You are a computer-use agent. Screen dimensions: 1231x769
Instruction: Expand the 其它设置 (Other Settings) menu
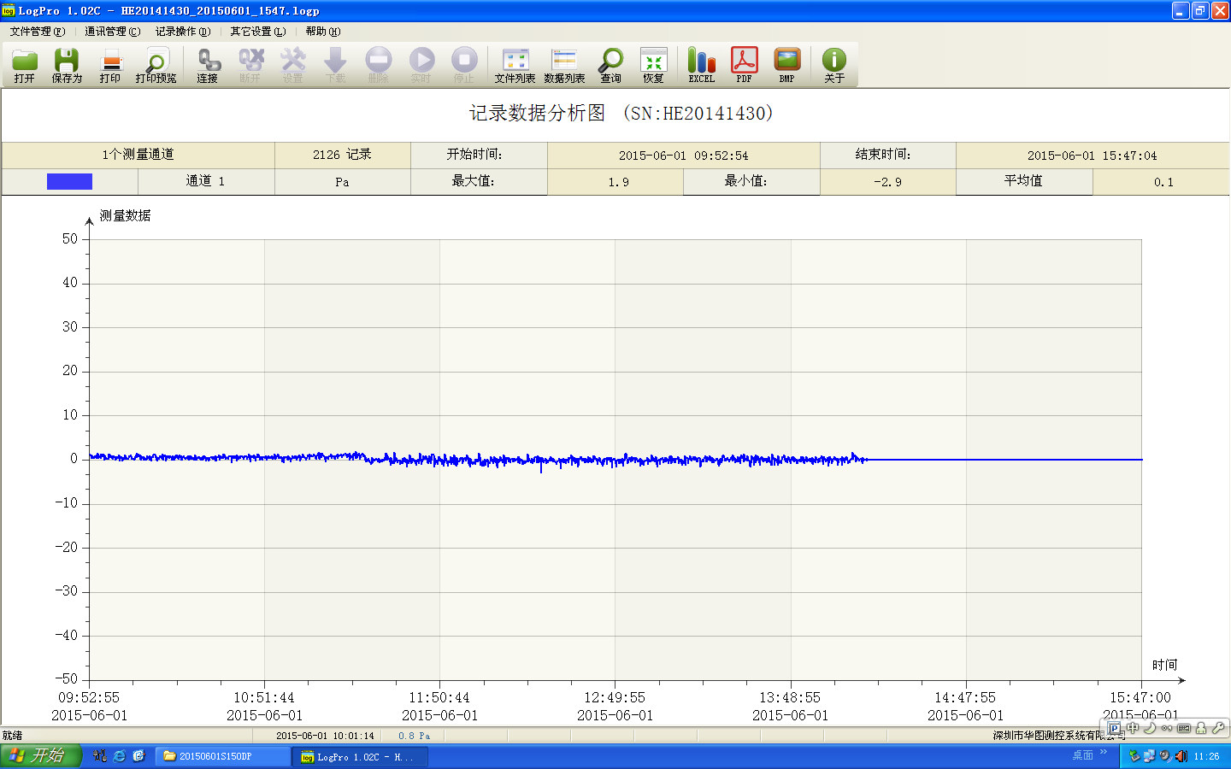coord(257,32)
